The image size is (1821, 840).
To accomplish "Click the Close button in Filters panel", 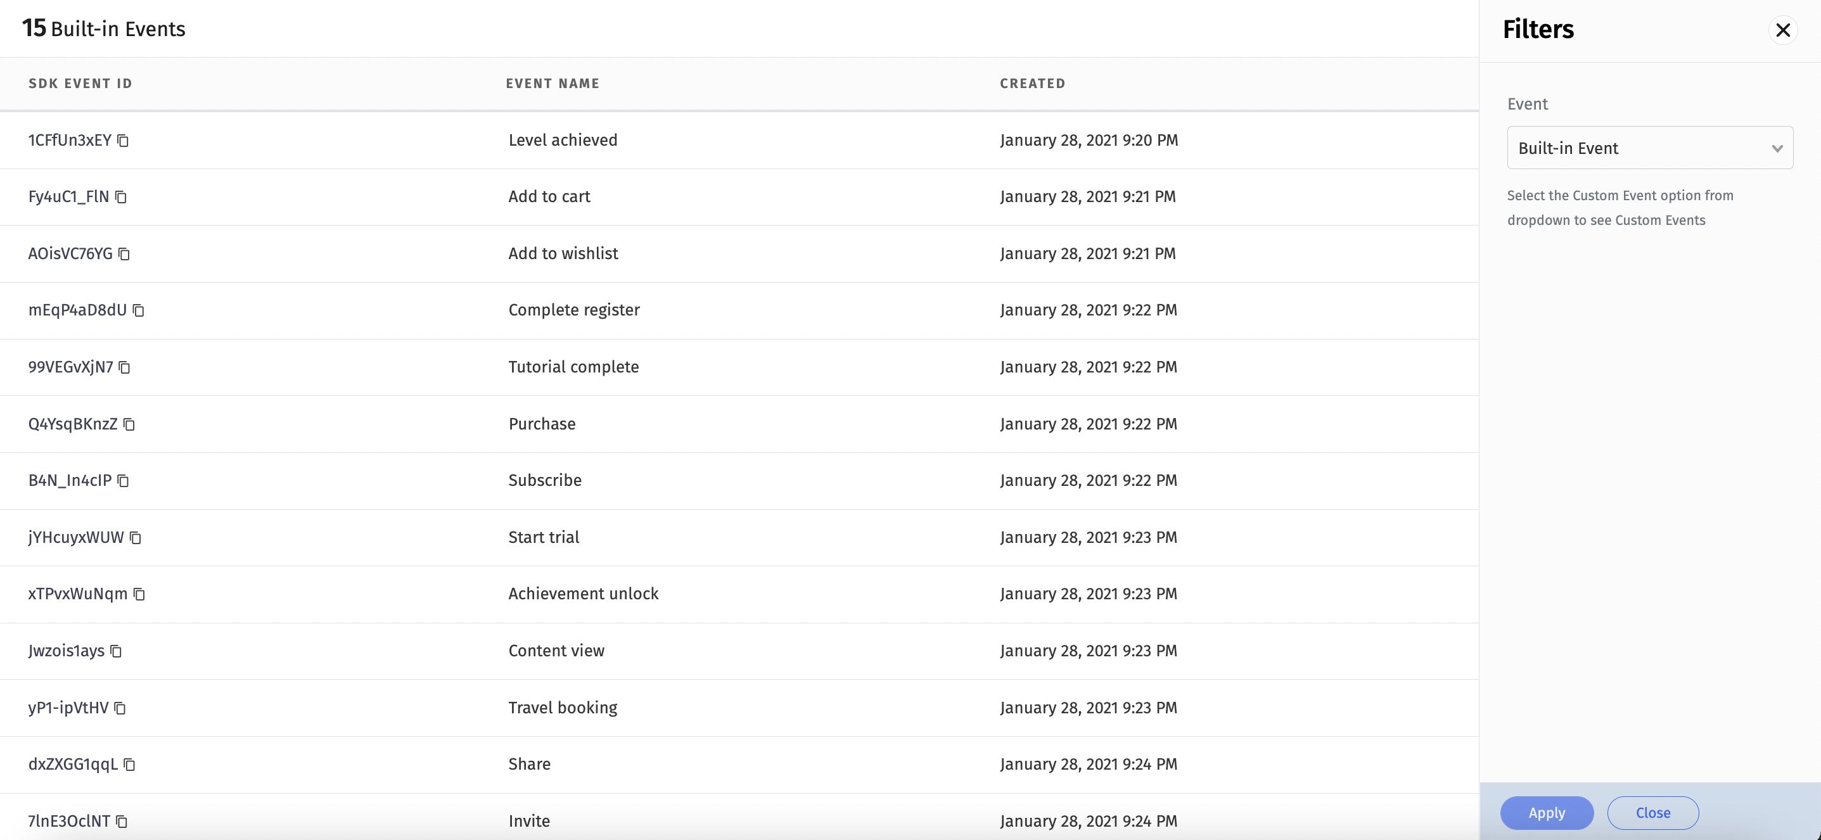I will tap(1652, 813).
